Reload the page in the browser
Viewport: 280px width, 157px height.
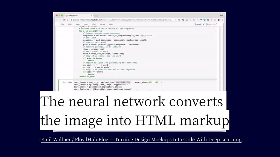tap(64, 20)
